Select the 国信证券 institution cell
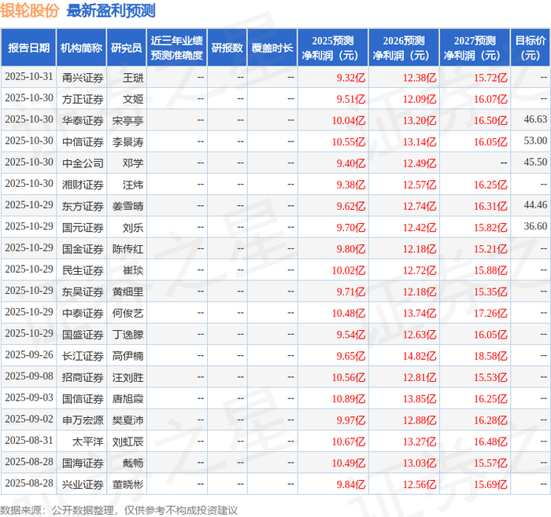 tap(83, 398)
